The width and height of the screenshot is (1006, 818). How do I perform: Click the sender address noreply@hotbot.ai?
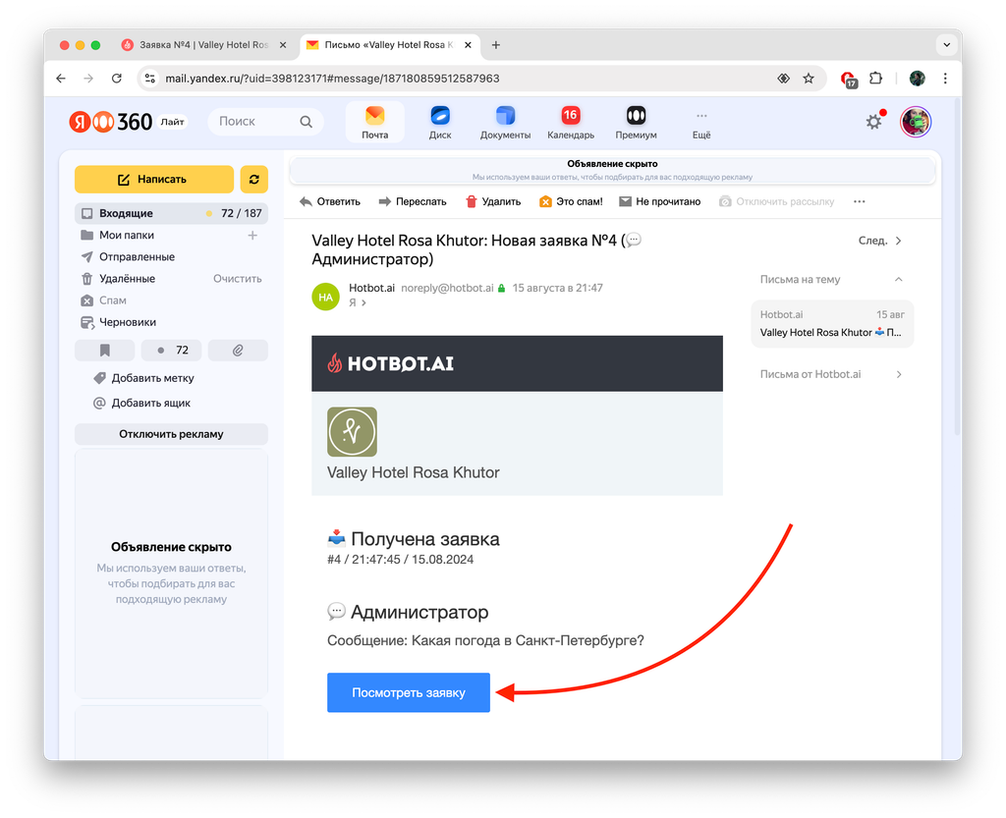pyautogui.click(x=447, y=288)
